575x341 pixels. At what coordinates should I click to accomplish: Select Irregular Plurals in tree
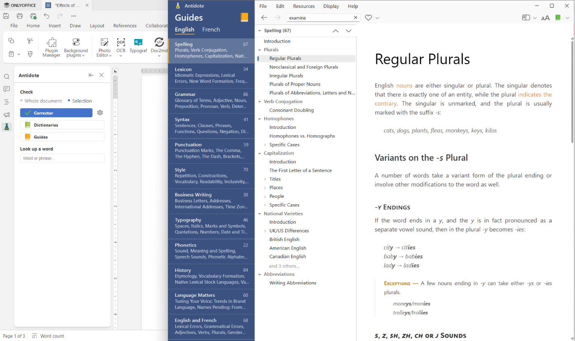[286, 76]
